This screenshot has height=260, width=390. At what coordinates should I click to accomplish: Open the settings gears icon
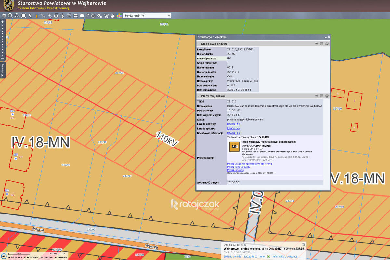100,16
